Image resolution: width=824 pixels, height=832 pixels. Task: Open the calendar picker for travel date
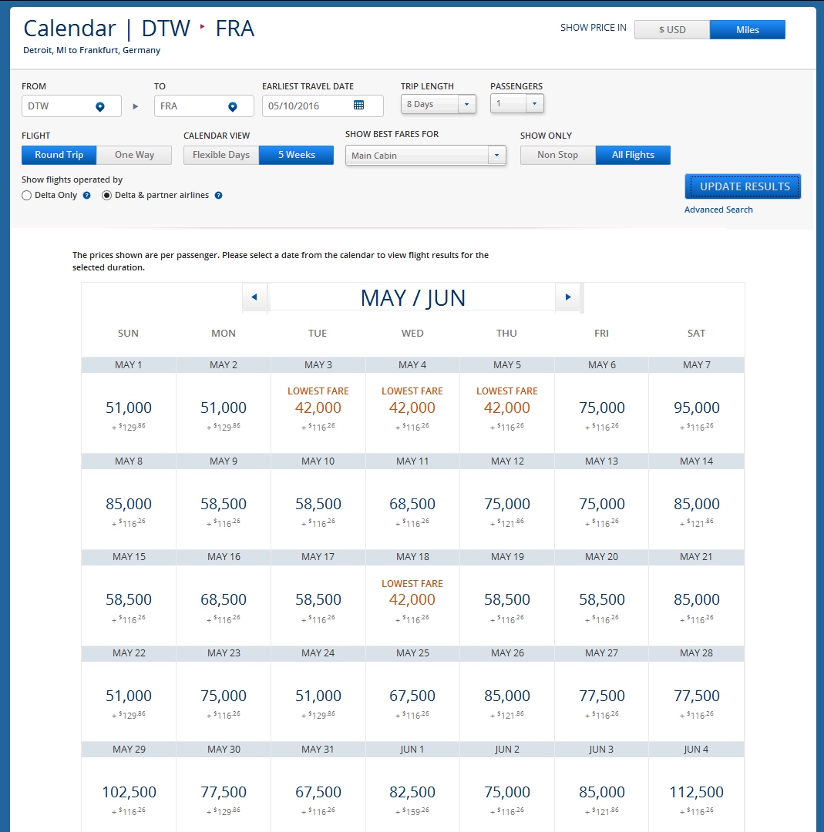point(358,106)
